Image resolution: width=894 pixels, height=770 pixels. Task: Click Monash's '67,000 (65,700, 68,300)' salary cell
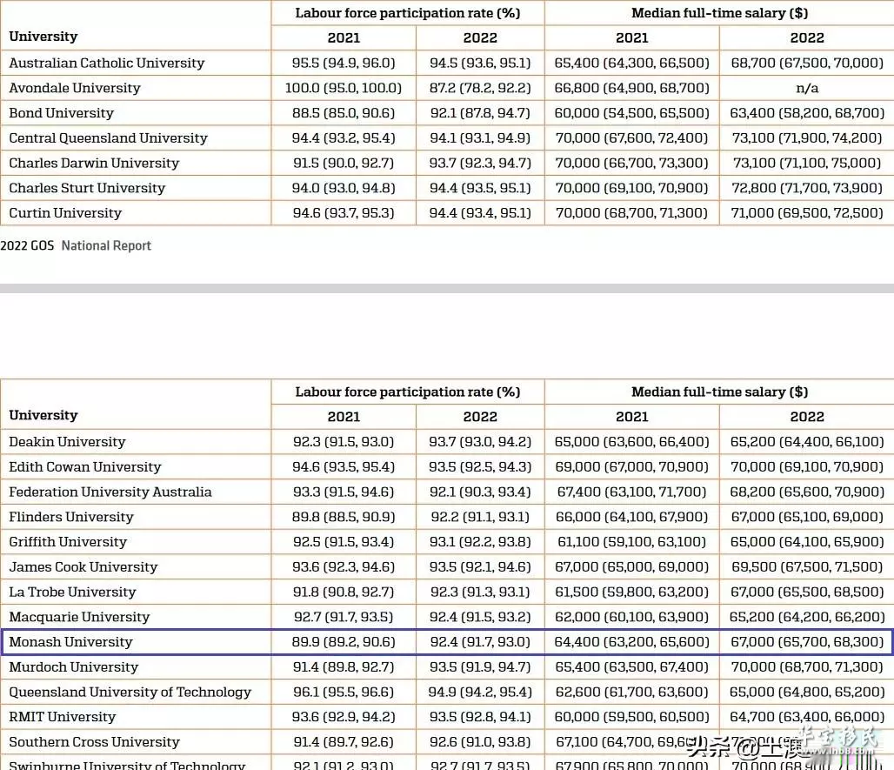click(807, 642)
